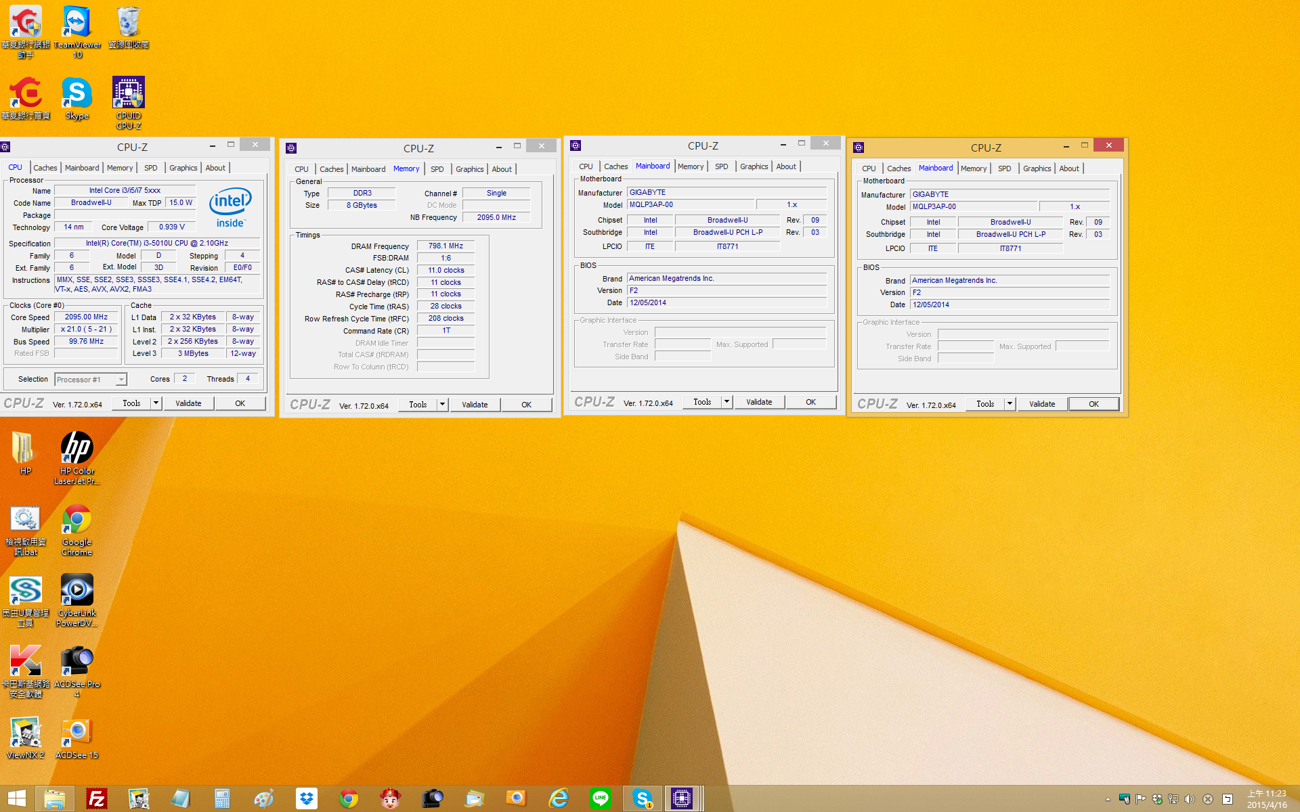
Task: Click the Level 3 cache value 3 MBytes
Action: 193,353
